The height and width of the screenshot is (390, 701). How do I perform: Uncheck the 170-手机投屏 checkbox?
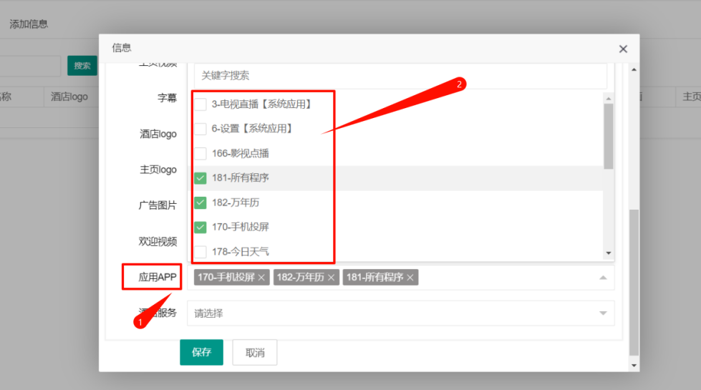200,228
